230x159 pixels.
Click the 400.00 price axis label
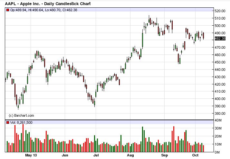pos(220,99)
